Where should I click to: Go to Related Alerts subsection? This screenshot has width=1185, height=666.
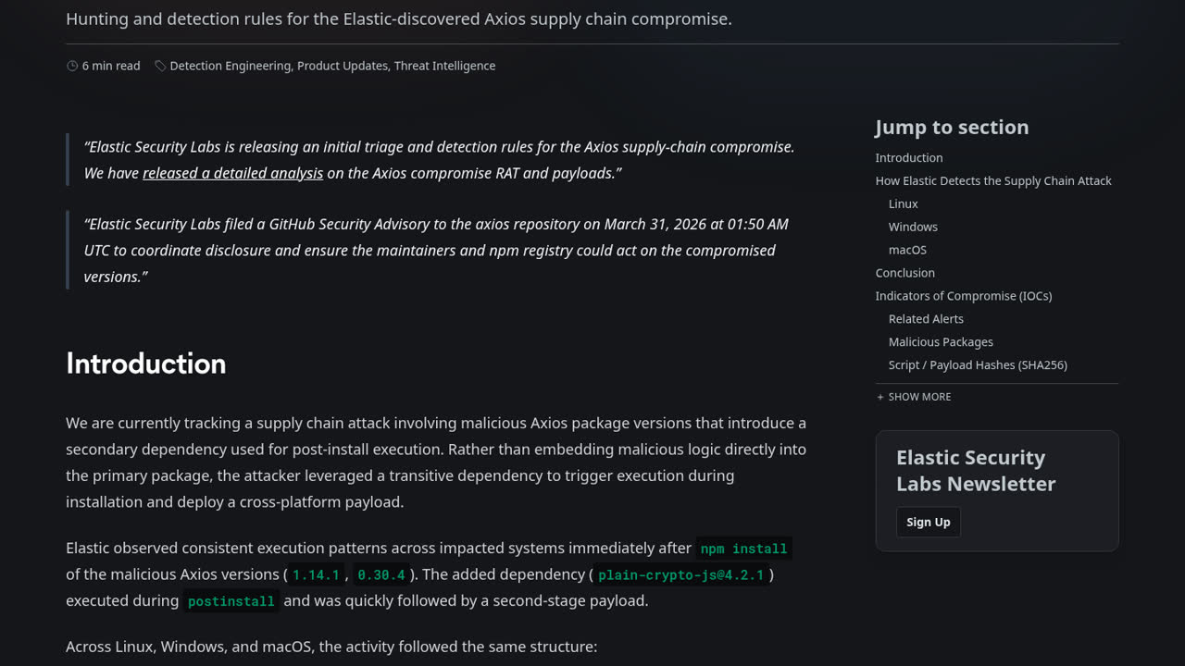(x=926, y=319)
